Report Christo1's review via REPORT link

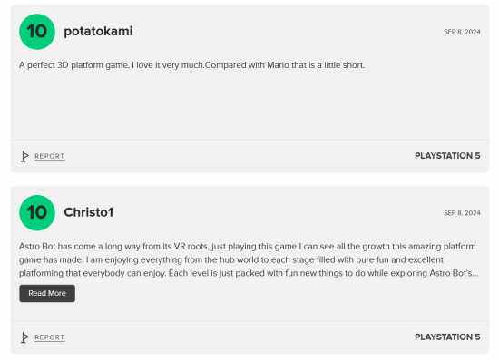tap(50, 337)
